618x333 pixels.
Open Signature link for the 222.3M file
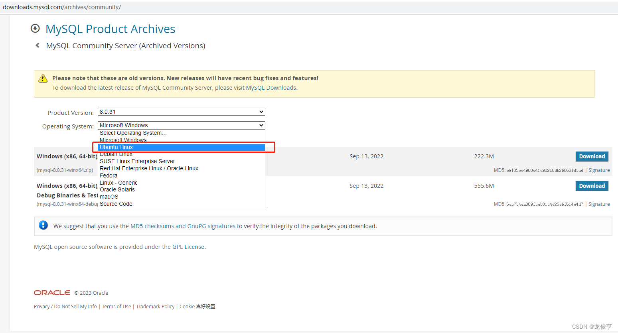(599, 170)
